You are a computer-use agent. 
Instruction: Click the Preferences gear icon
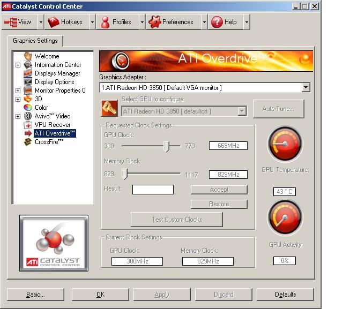click(155, 22)
